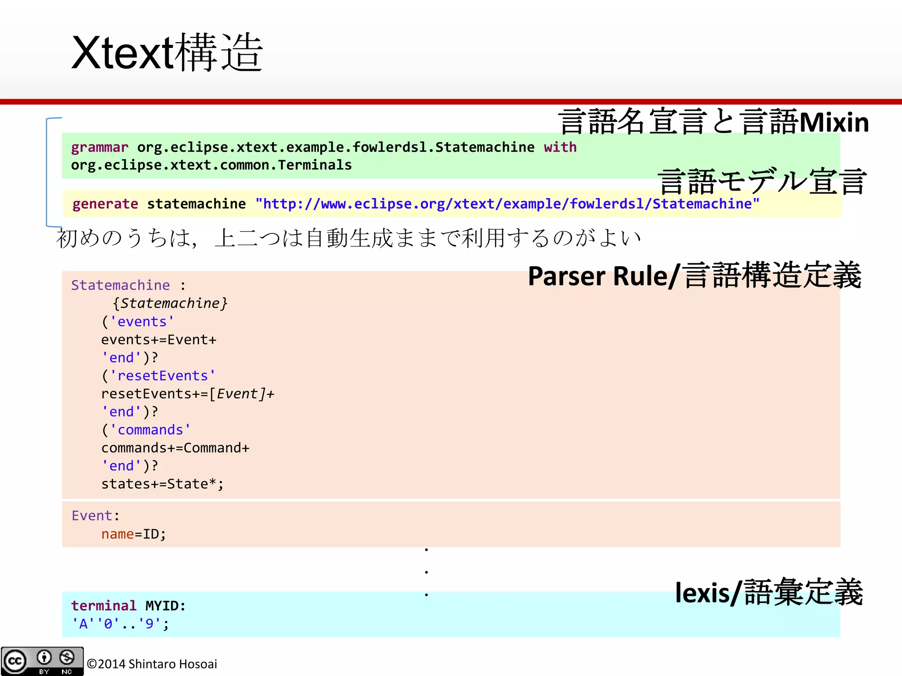
Task: Click the 'name=ID;' line
Action: pos(134,534)
